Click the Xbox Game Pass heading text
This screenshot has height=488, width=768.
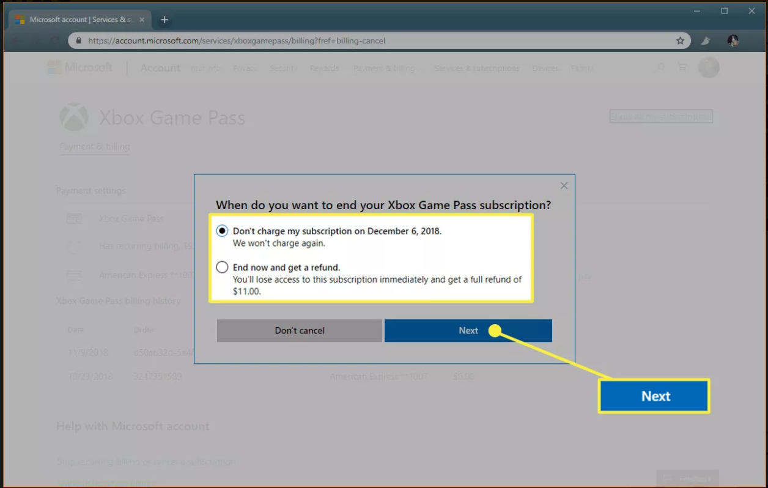tap(172, 117)
